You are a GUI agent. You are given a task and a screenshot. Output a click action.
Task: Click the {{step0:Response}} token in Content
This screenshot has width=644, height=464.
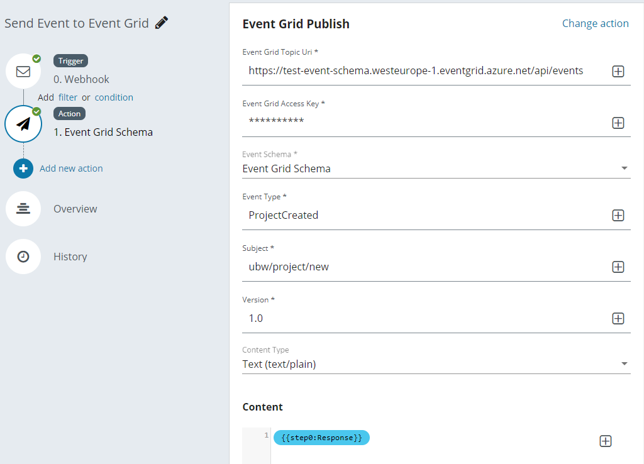pos(321,438)
